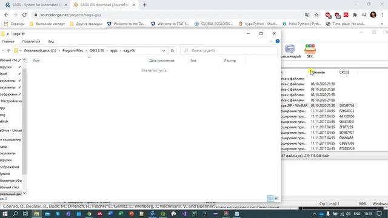388x218 pixels.
Task: Open the 'Другие закладки' bookmark folder
Action: click(86, 24)
